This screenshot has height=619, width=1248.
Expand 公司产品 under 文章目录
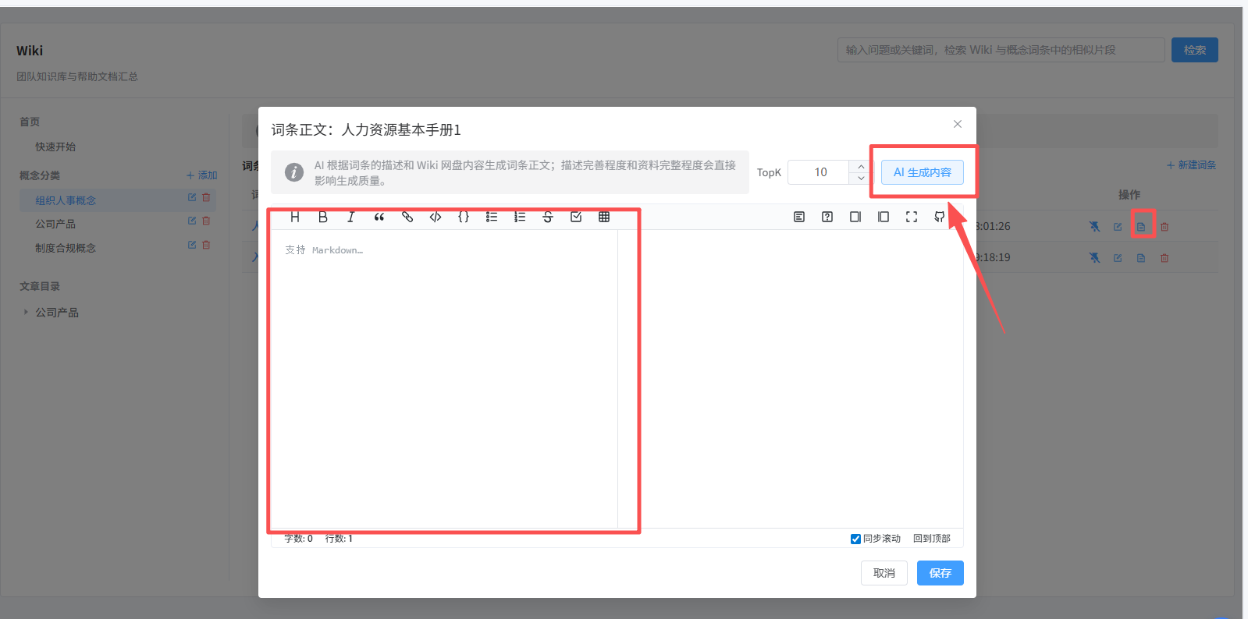pos(26,312)
